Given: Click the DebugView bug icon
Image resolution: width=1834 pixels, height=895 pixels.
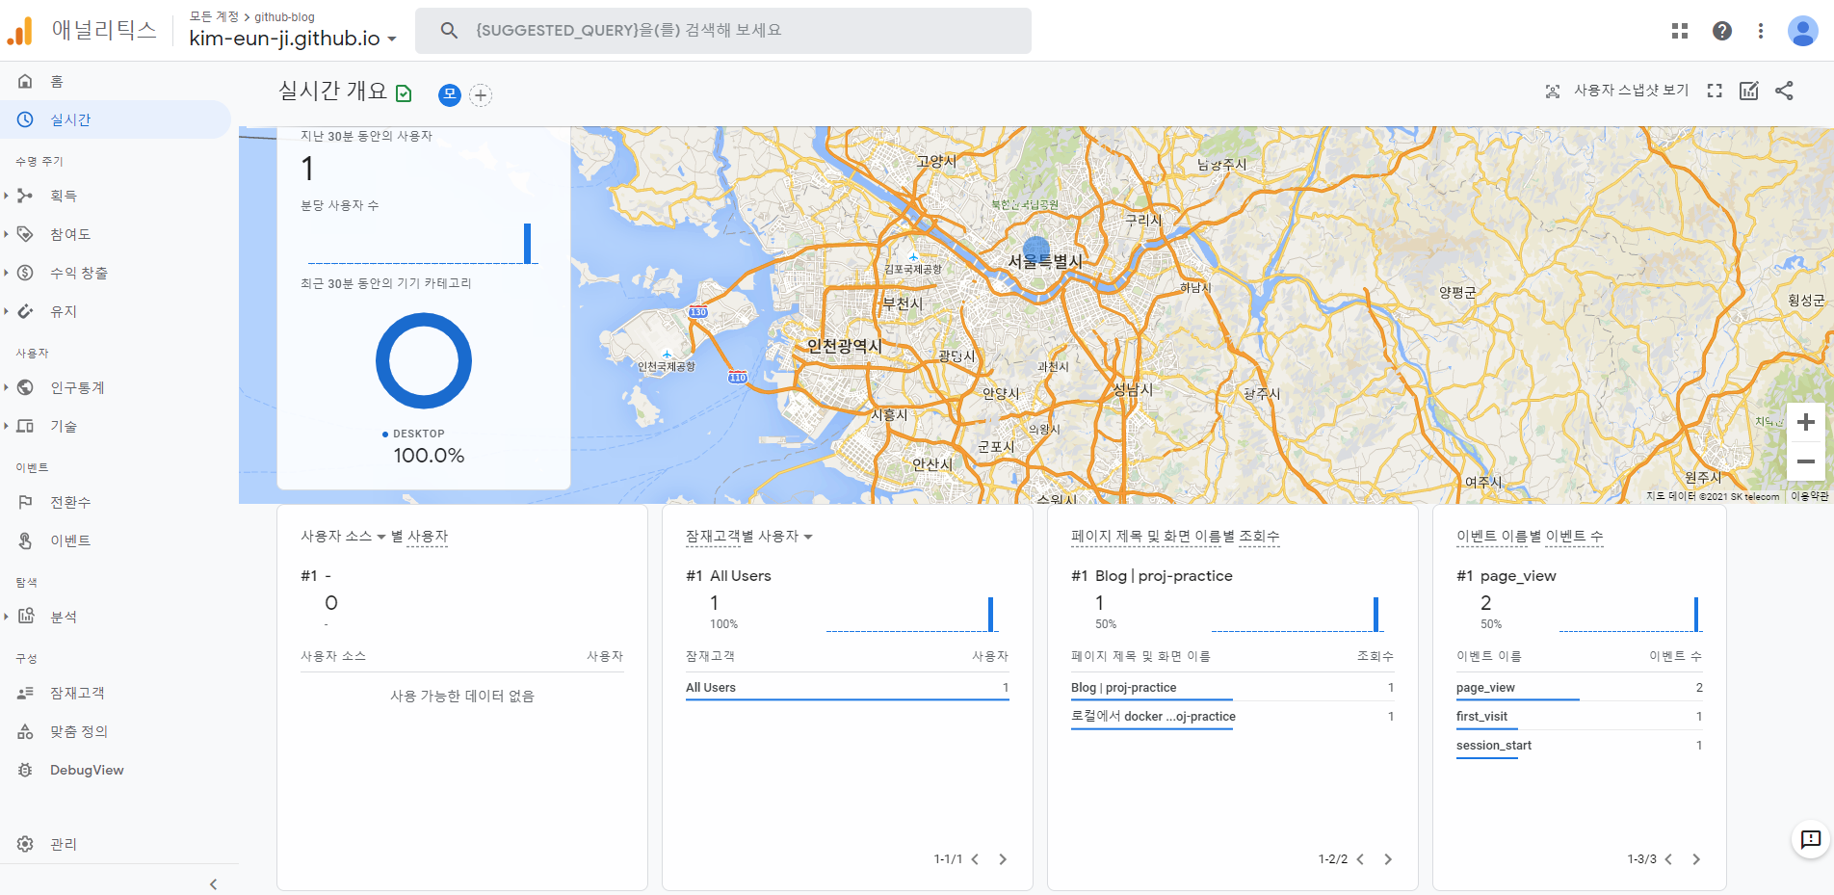Looking at the screenshot, I should tap(26, 770).
